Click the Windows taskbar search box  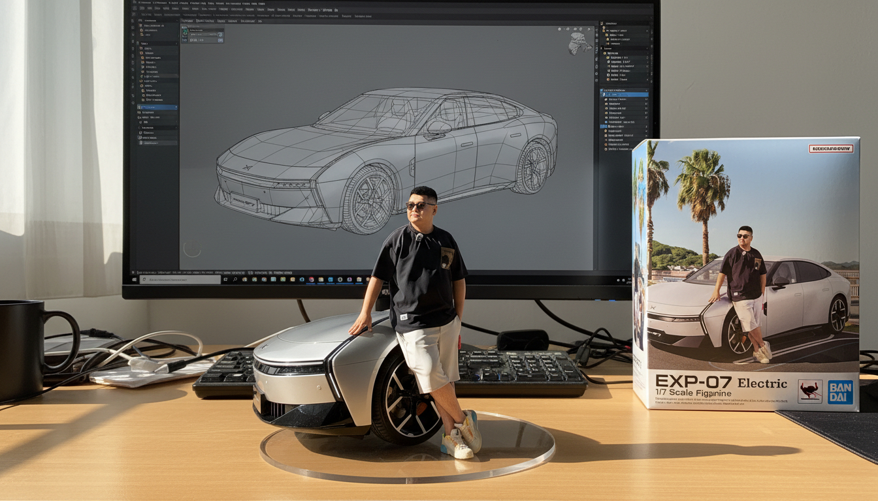pos(180,279)
